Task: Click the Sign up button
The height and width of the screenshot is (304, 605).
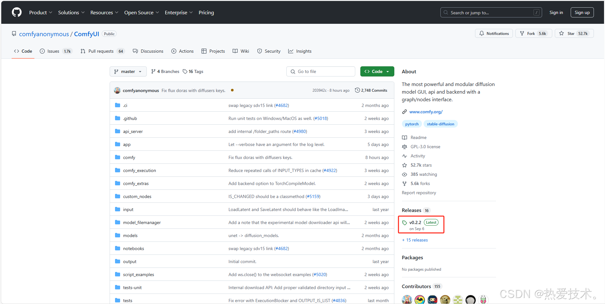Action: click(x=582, y=12)
